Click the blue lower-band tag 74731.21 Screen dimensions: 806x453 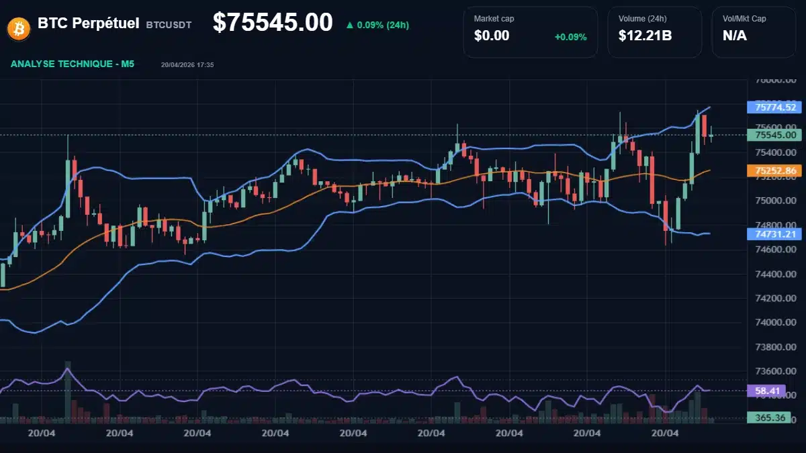click(x=775, y=234)
